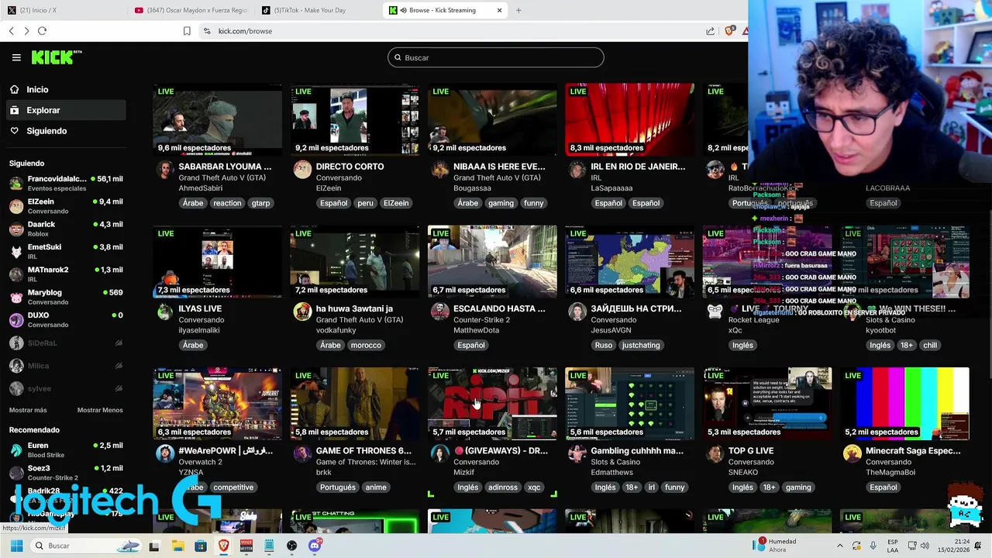
Task: Click the Kick logo
Action: click(57, 57)
